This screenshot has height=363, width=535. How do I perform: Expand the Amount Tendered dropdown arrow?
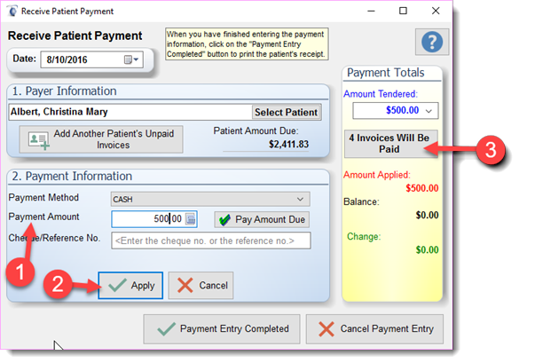tap(429, 111)
